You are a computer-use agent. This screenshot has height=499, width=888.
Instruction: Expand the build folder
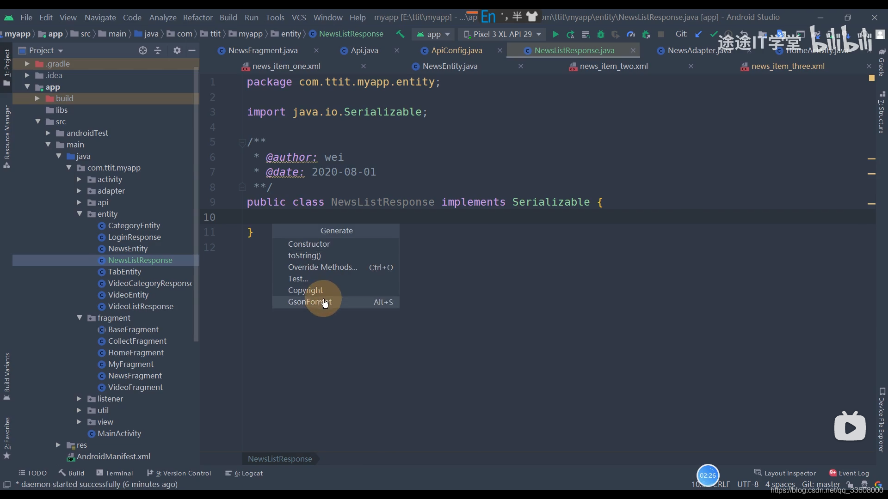click(37, 98)
